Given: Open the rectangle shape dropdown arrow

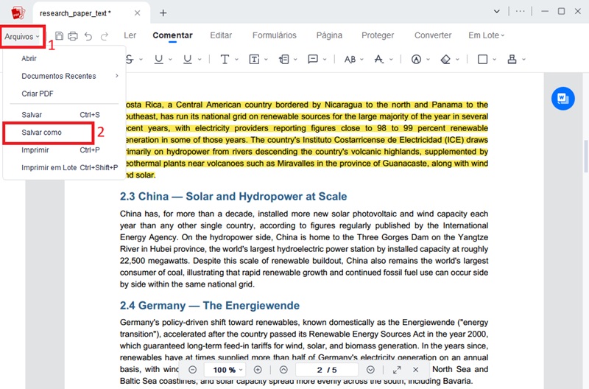Looking at the screenshot, I should pyautogui.click(x=494, y=60).
